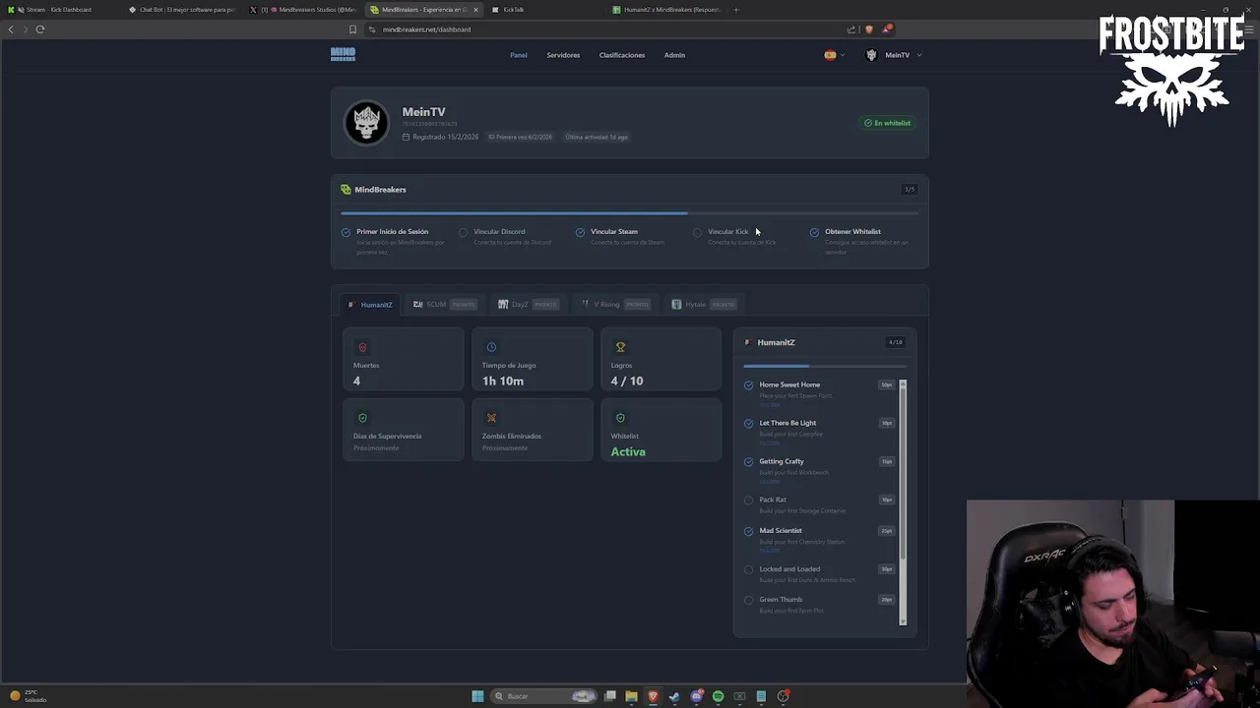This screenshot has width=1260, height=708.
Task: Click the Locked and Loaded achievement title
Action: pyautogui.click(x=789, y=569)
